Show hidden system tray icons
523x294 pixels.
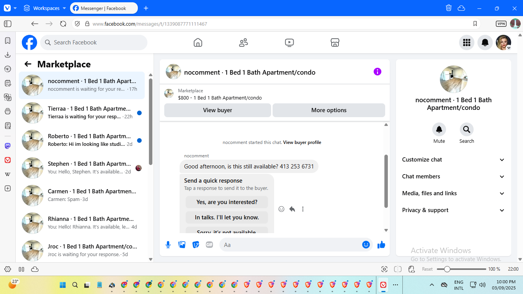(x=432, y=285)
